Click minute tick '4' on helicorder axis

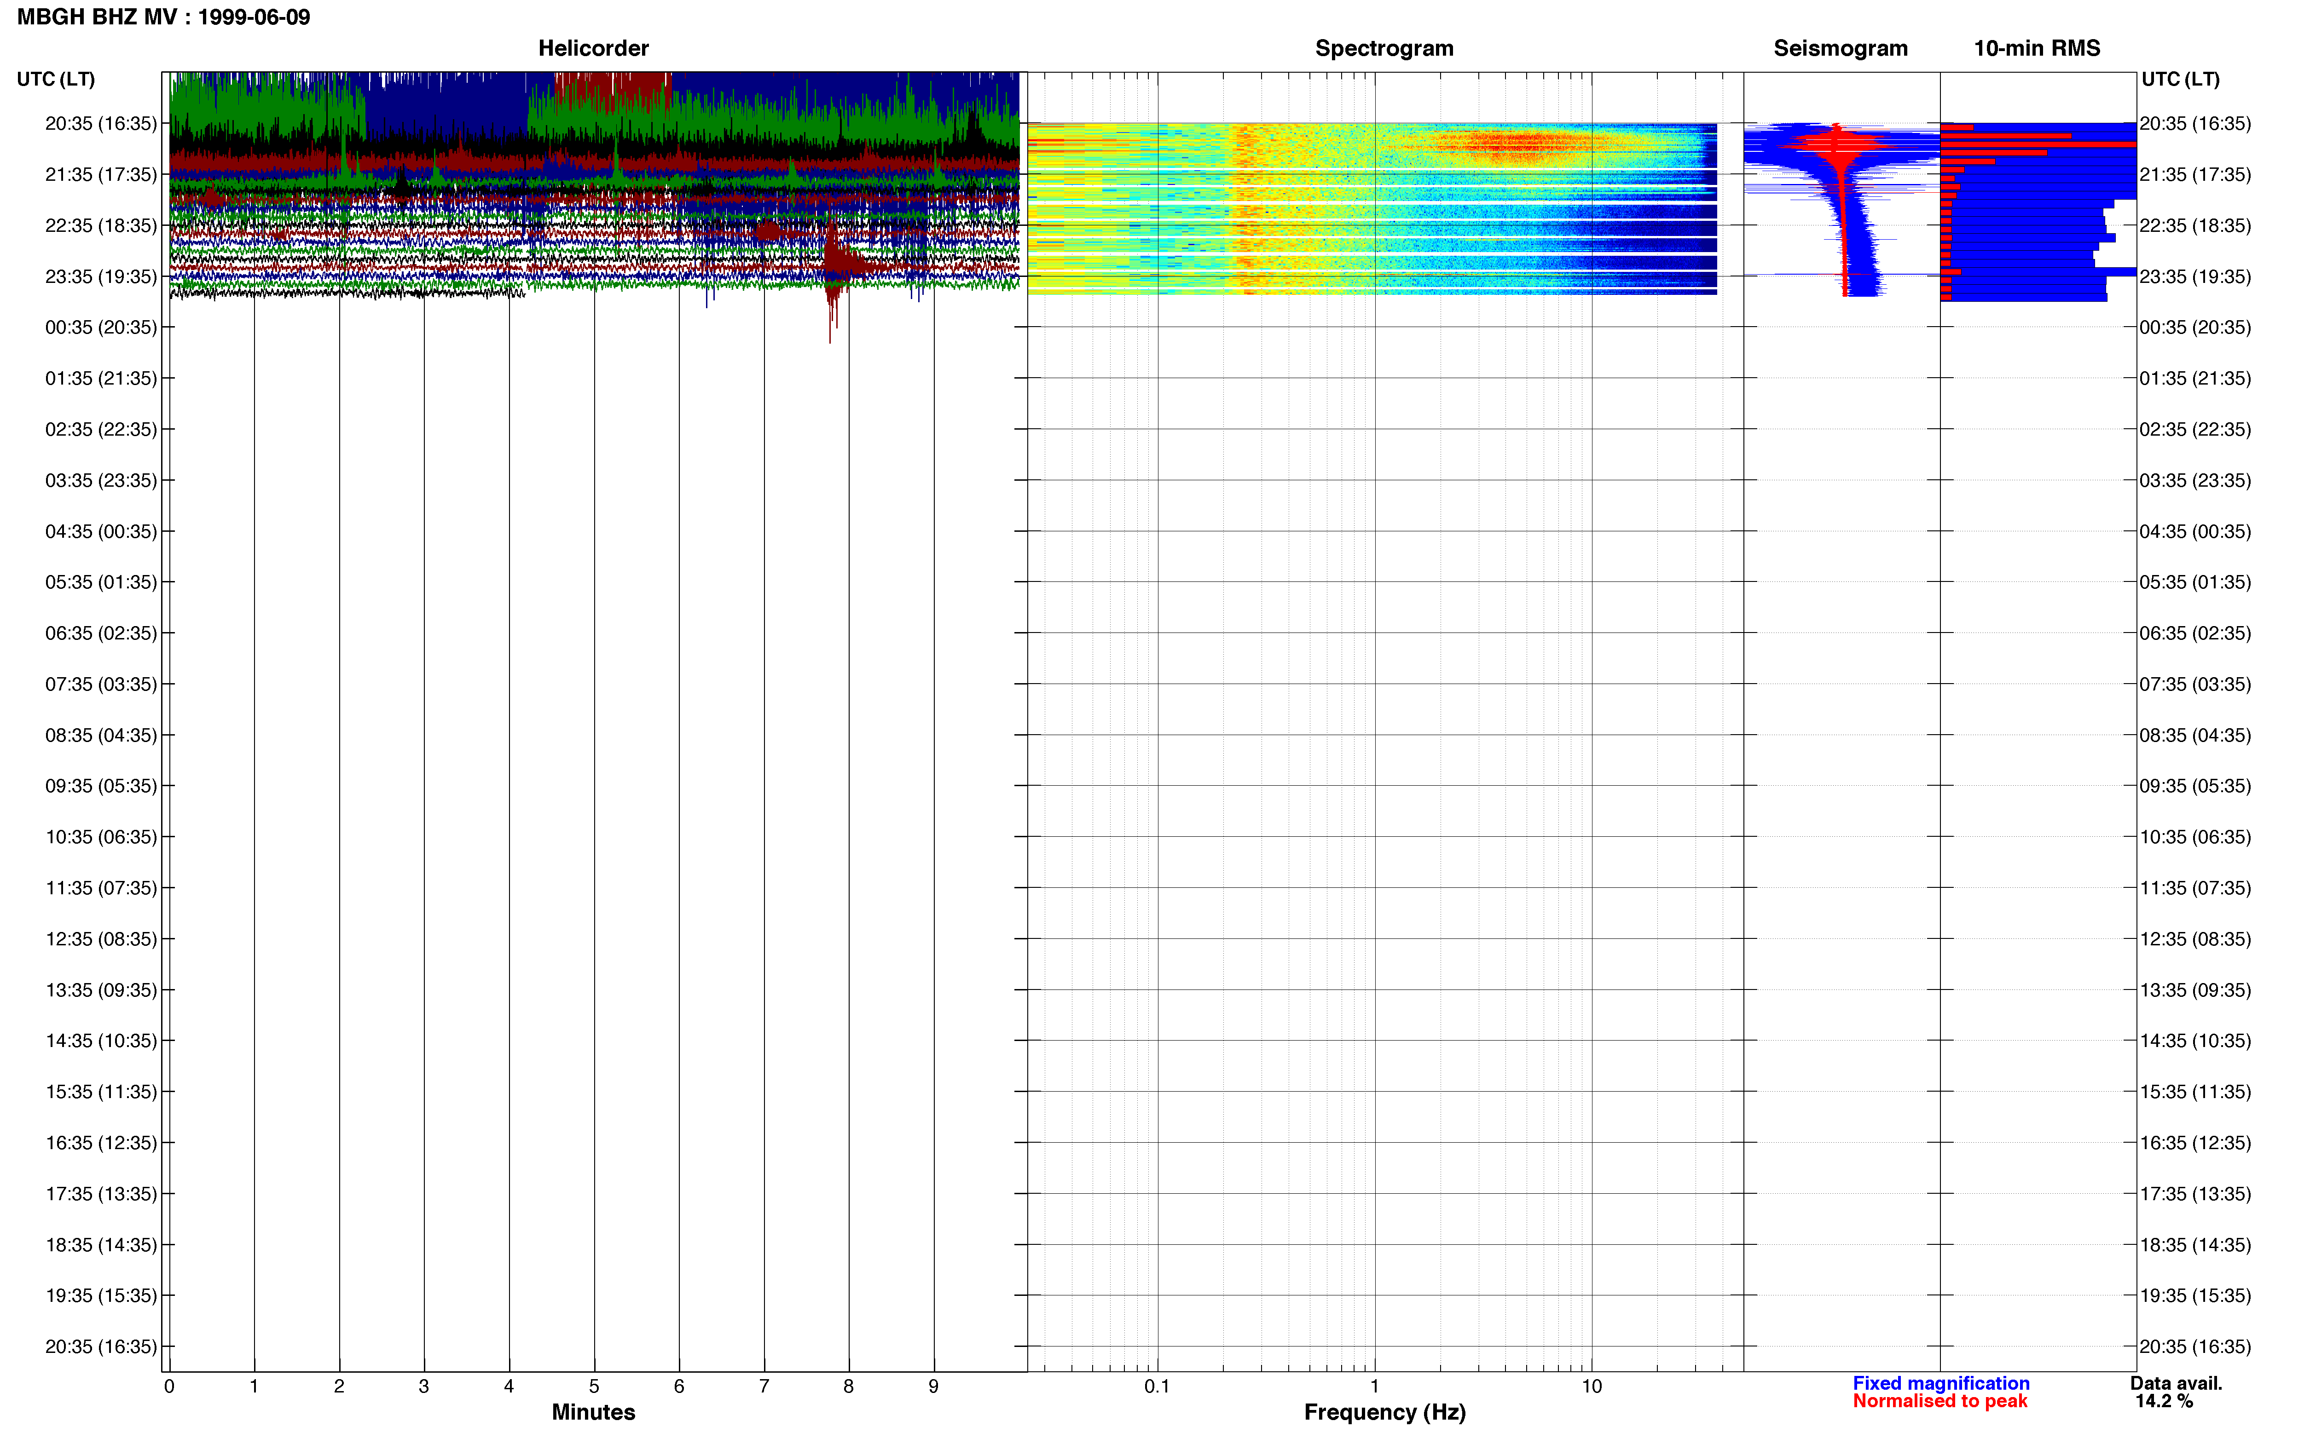pyautogui.click(x=509, y=1386)
